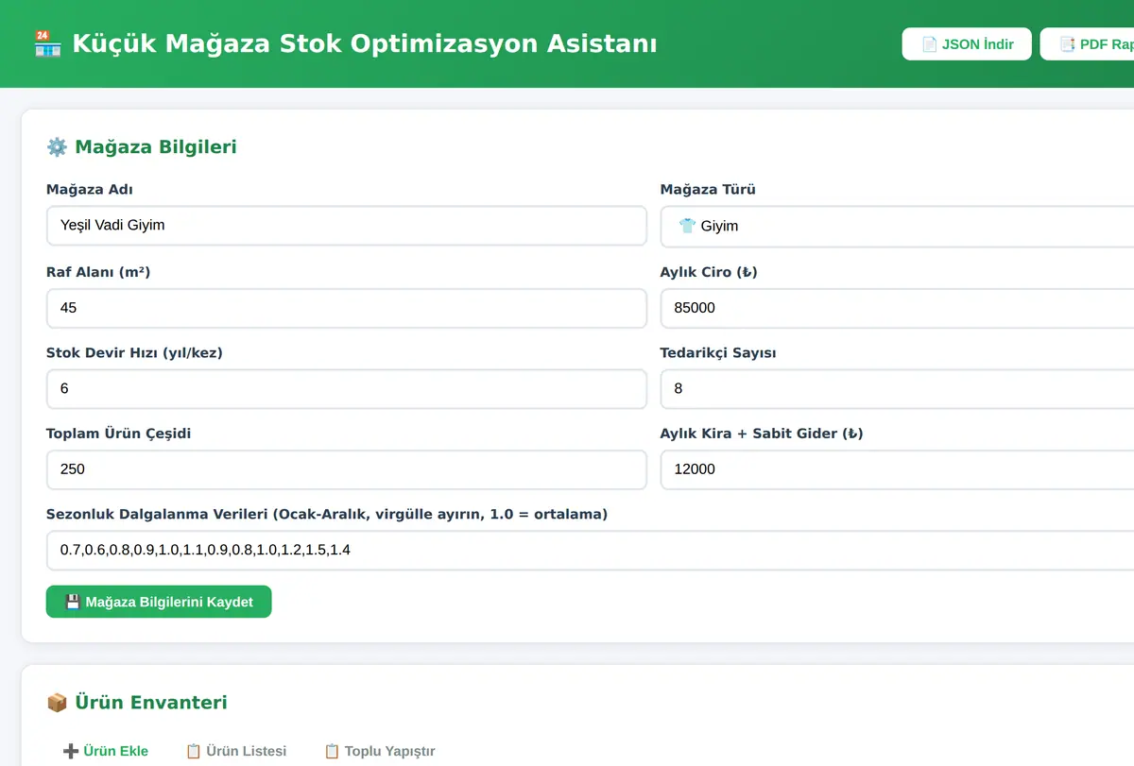Click the Mağaza Adı label
Image resolution: width=1134 pixels, height=766 pixels.
tap(90, 190)
